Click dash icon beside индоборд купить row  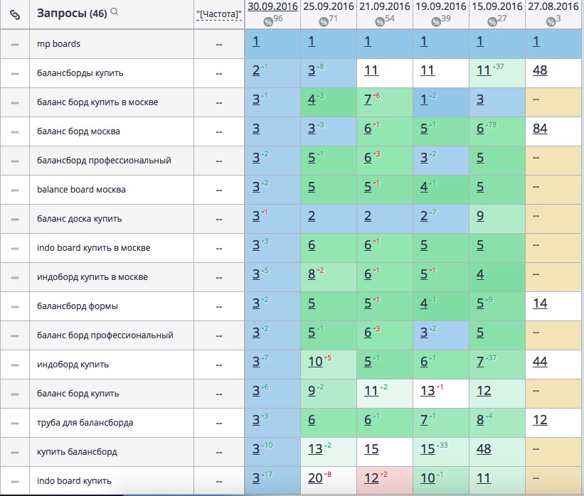(x=14, y=365)
